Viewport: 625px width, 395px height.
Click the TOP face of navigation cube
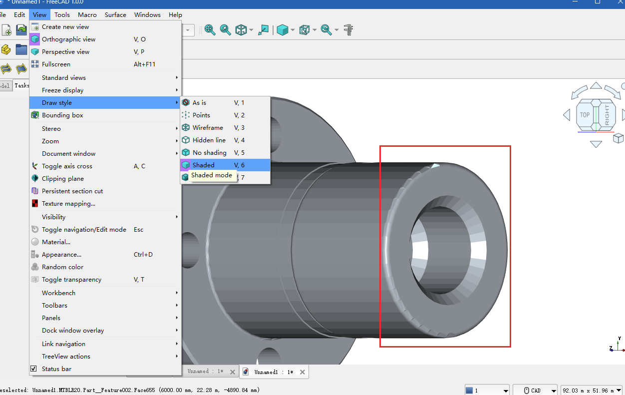point(585,115)
